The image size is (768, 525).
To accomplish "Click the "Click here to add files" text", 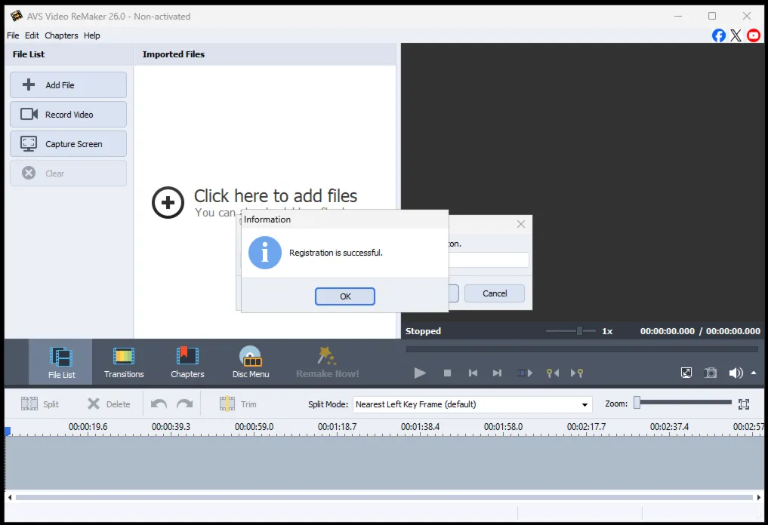I will pos(276,196).
